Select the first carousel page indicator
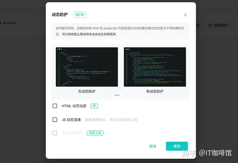Viewport: 238px width, 163px height. (x=117, y=95)
